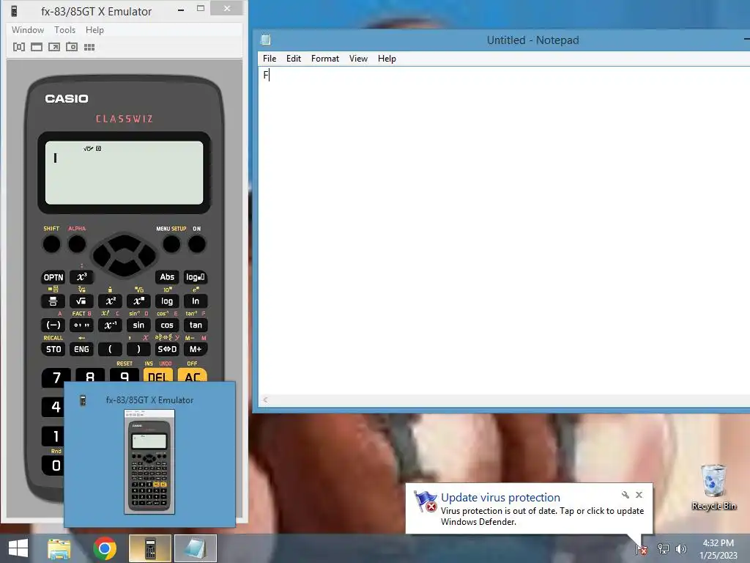Click inside the Notepad text area
Viewport: 750px width, 563px height.
(x=504, y=231)
